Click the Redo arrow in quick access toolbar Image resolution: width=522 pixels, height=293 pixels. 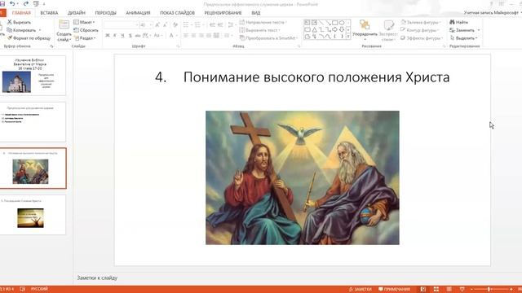25,3
